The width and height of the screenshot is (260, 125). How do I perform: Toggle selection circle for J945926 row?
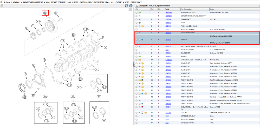point(136,97)
